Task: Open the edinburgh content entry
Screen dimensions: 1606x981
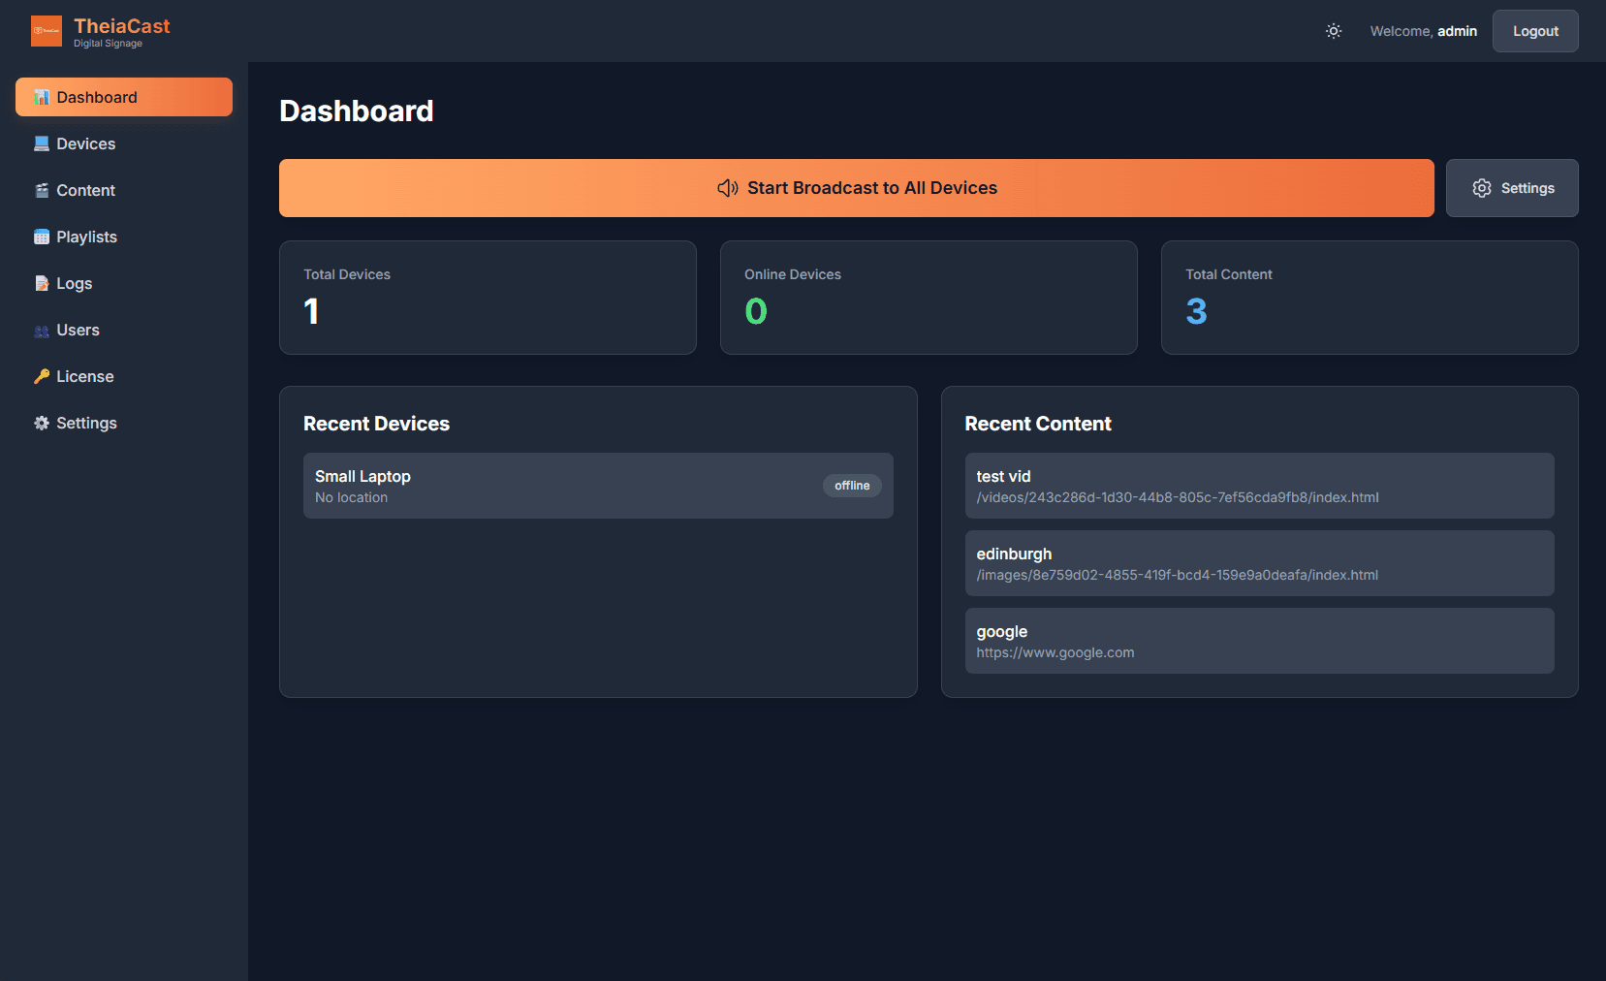Action: click(1258, 563)
